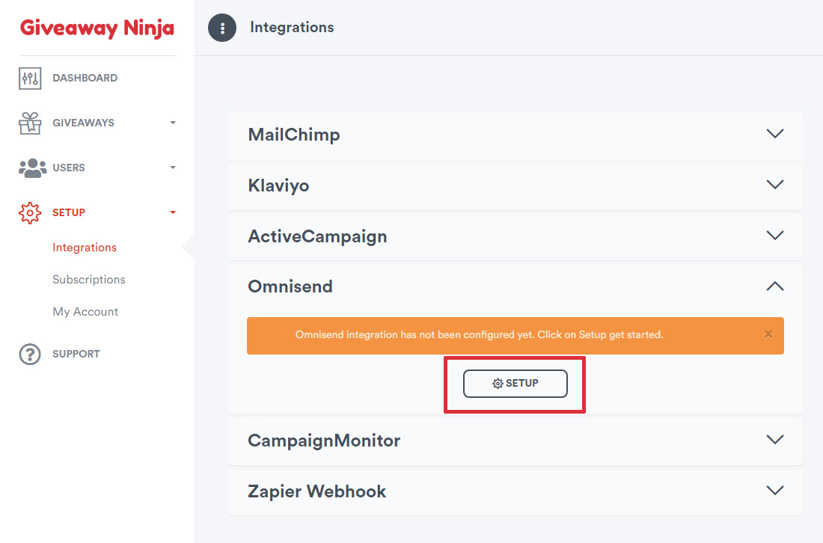823x543 pixels.
Task: Collapse the Setup submenu arrow
Action: 173,212
